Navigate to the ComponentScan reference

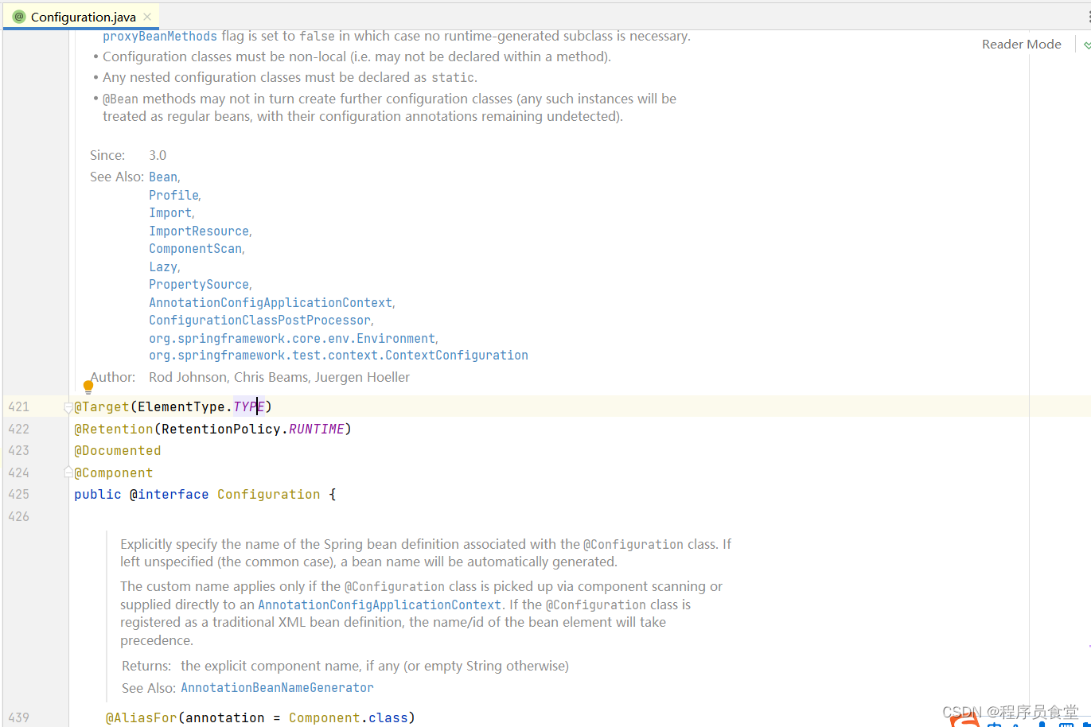click(x=195, y=248)
